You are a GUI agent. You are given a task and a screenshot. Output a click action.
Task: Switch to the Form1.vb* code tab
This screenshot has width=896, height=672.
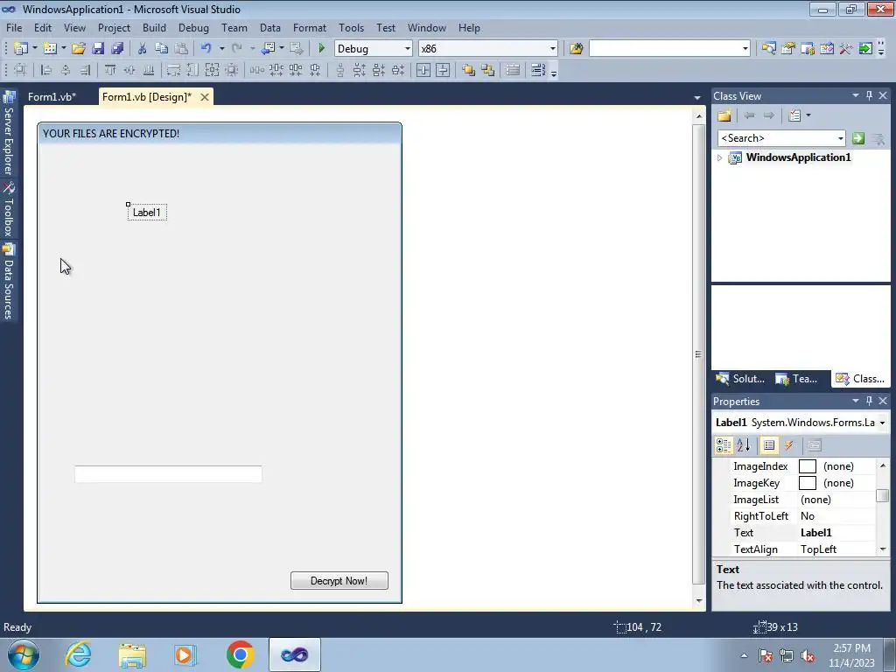[x=52, y=97]
